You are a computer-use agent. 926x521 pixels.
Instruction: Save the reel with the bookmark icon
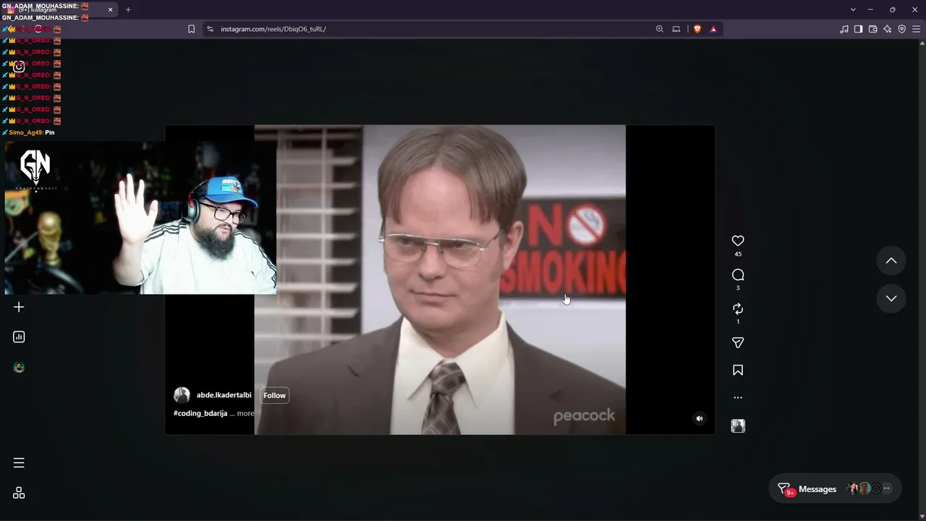tap(738, 370)
